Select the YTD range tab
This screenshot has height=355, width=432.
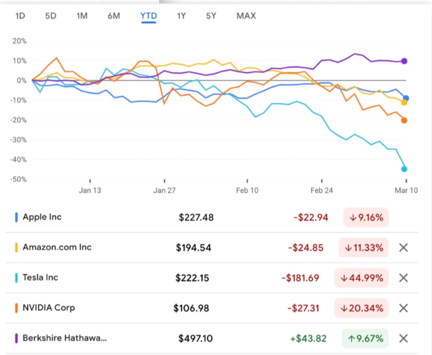[148, 16]
